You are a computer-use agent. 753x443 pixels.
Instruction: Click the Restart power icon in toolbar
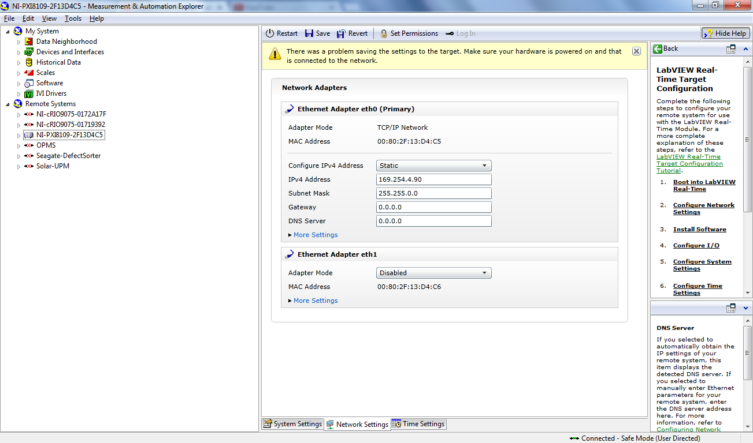[270, 33]
